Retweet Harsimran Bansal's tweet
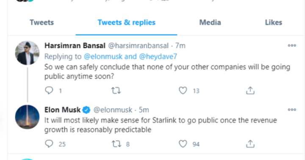 tap(116, 91)
